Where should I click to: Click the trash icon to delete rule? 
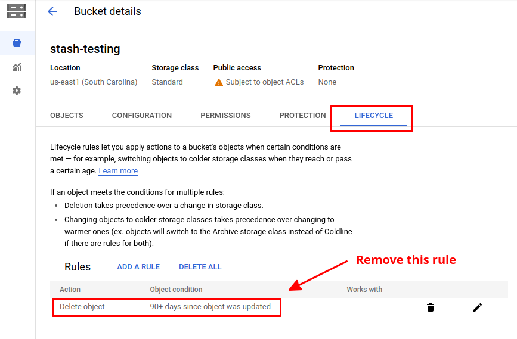tap(431, 307)
